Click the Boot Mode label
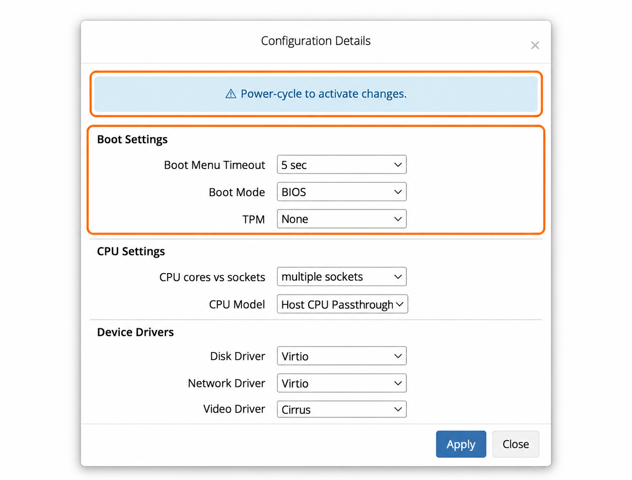632x480 pixels. 237,192
